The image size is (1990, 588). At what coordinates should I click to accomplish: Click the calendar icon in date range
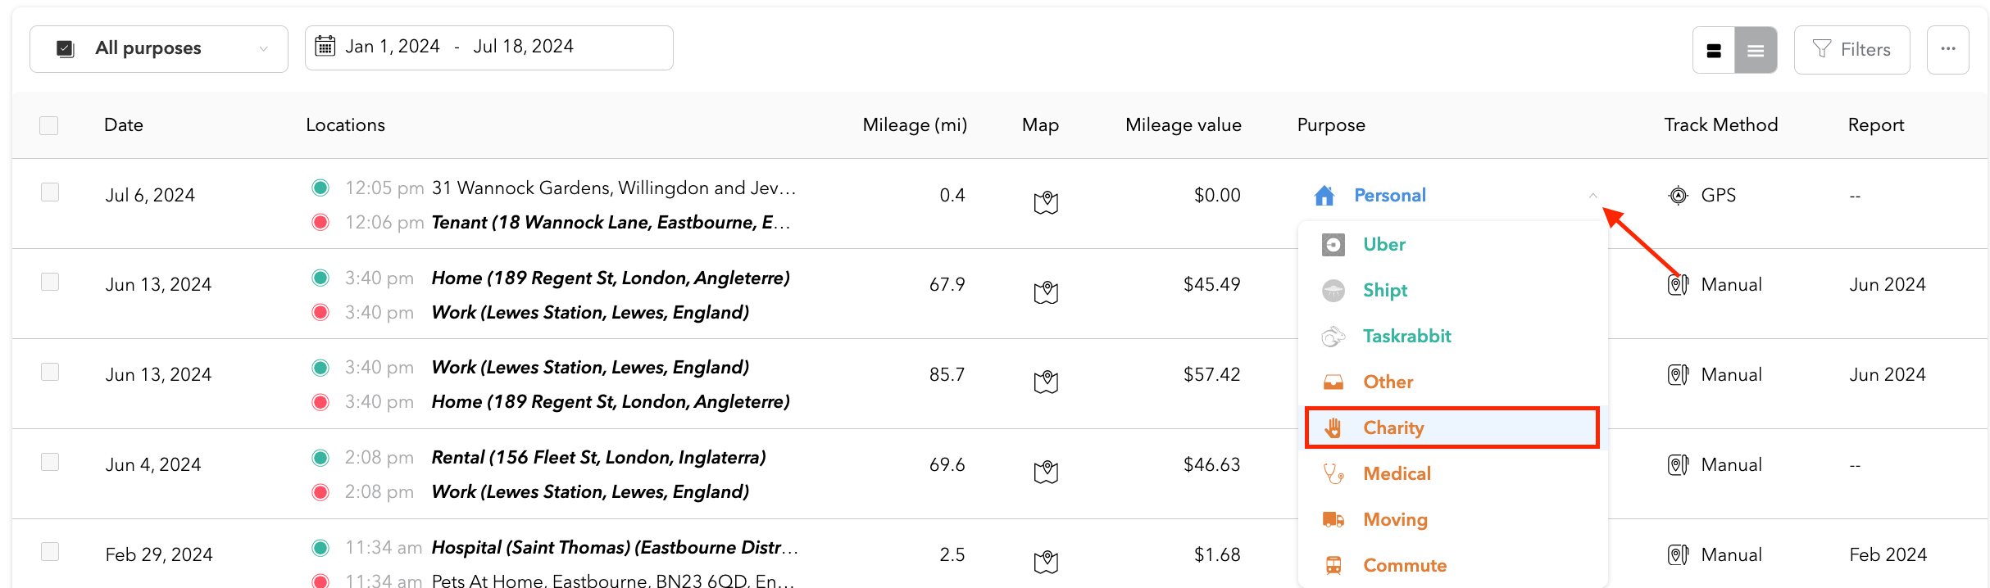(325, 47)
